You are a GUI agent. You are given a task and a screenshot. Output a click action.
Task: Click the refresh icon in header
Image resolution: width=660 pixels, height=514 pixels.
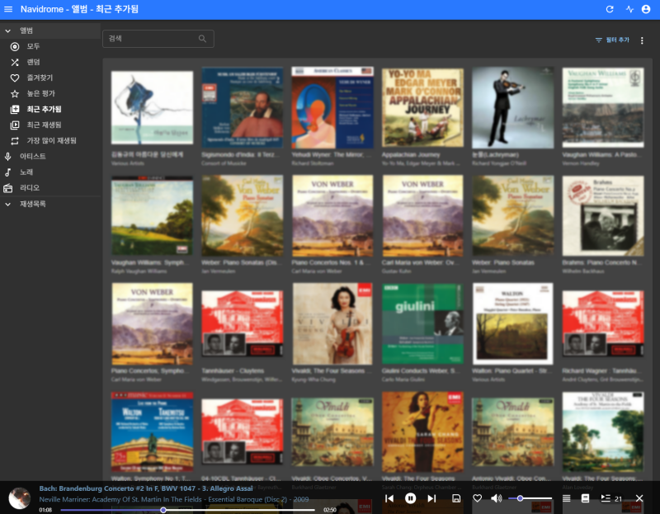pyautogui.click(x=610, y=9)
